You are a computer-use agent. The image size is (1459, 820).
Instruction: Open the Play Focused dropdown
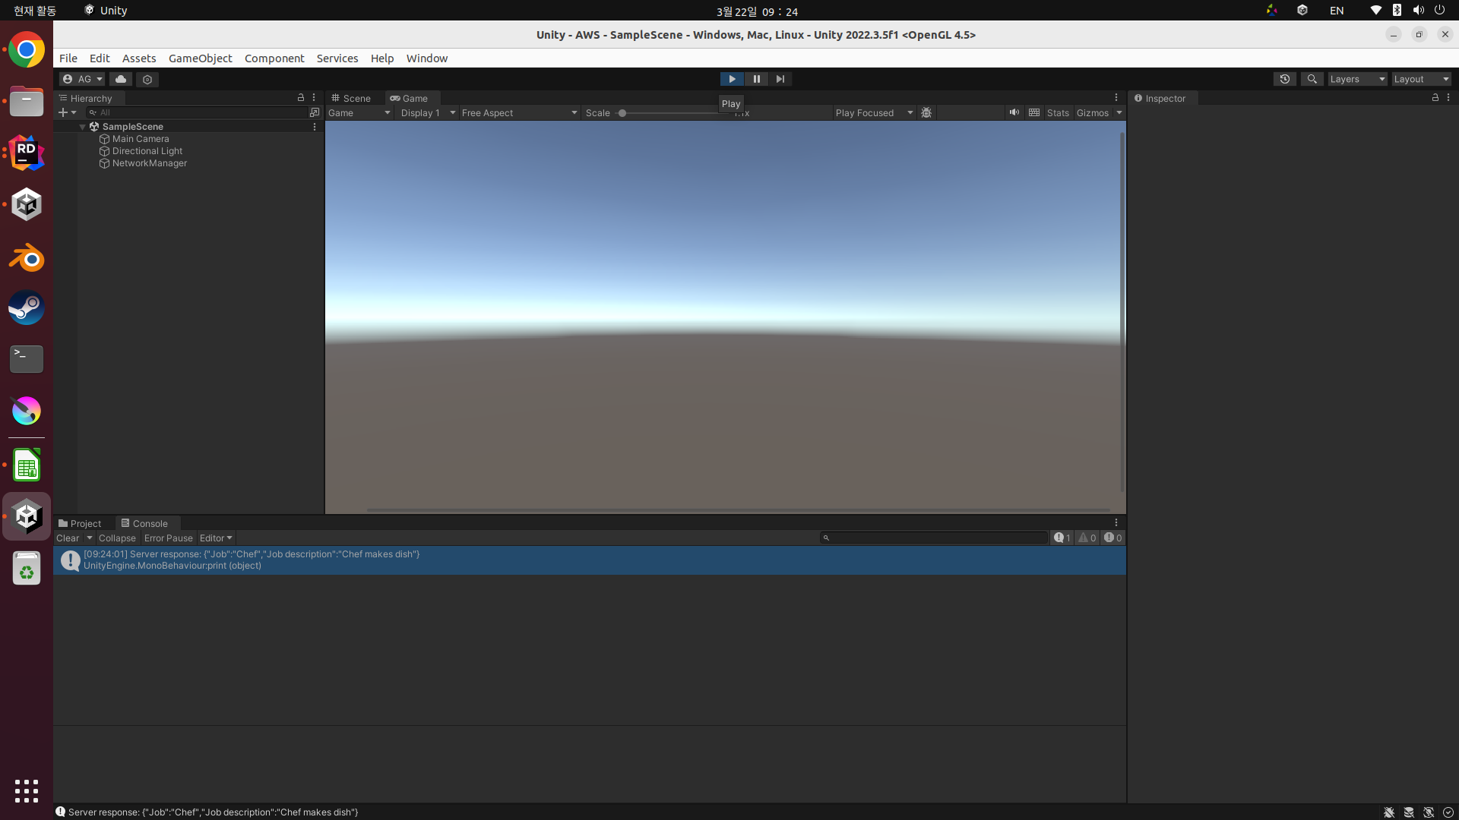click(873, 112)
